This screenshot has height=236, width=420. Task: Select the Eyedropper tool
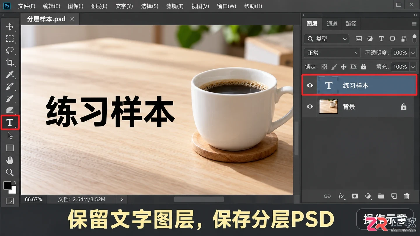pyautogui.click(x=10, y=74)
